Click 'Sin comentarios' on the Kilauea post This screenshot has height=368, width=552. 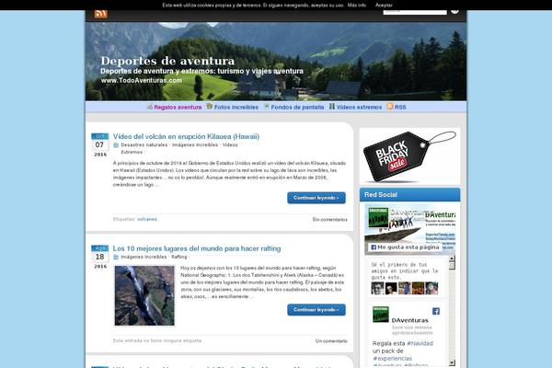[330, 219]
